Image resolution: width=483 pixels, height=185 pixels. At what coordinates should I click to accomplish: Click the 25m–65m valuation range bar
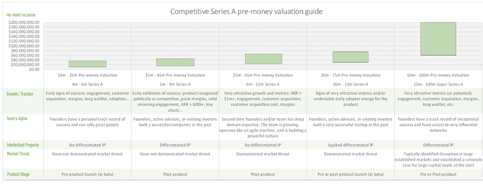coord(263,59)
